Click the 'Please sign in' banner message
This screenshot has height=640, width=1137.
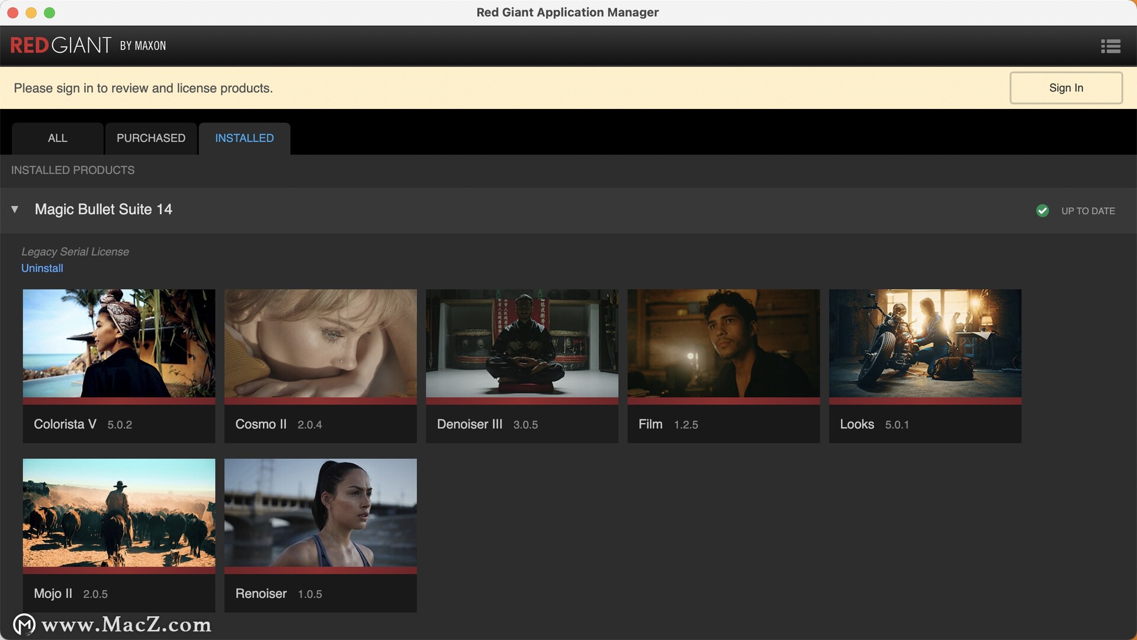coord(143,88)
